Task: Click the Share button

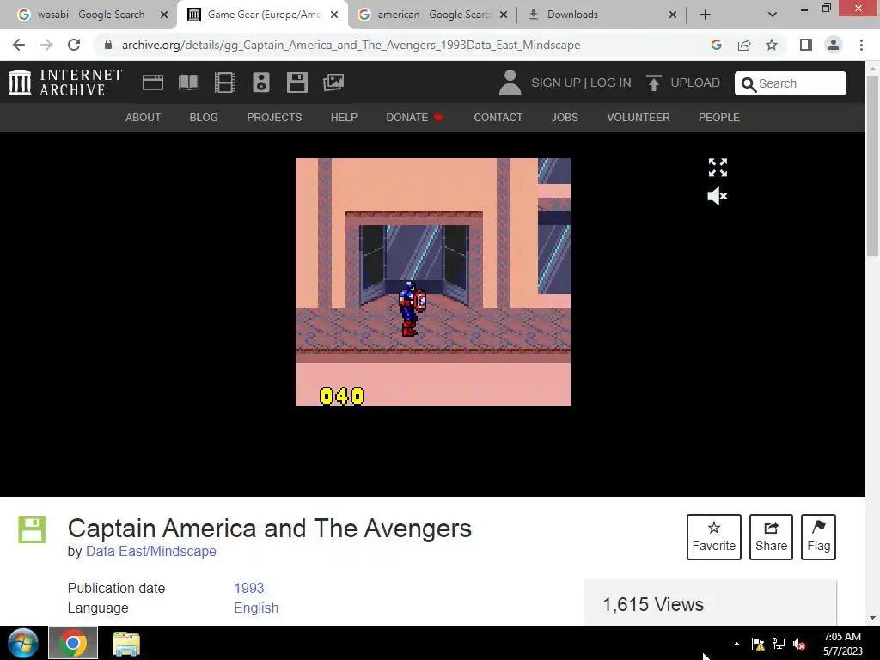Action: [771, 537]
